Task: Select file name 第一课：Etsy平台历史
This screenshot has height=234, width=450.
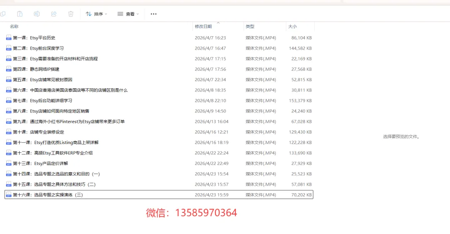Action: [34, 37]
